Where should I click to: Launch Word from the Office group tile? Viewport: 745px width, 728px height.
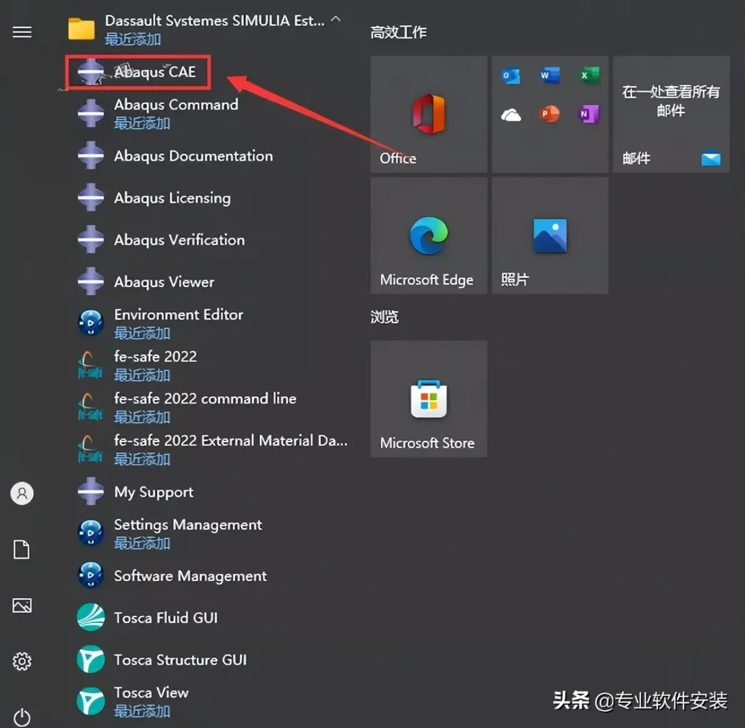[550, 75]
